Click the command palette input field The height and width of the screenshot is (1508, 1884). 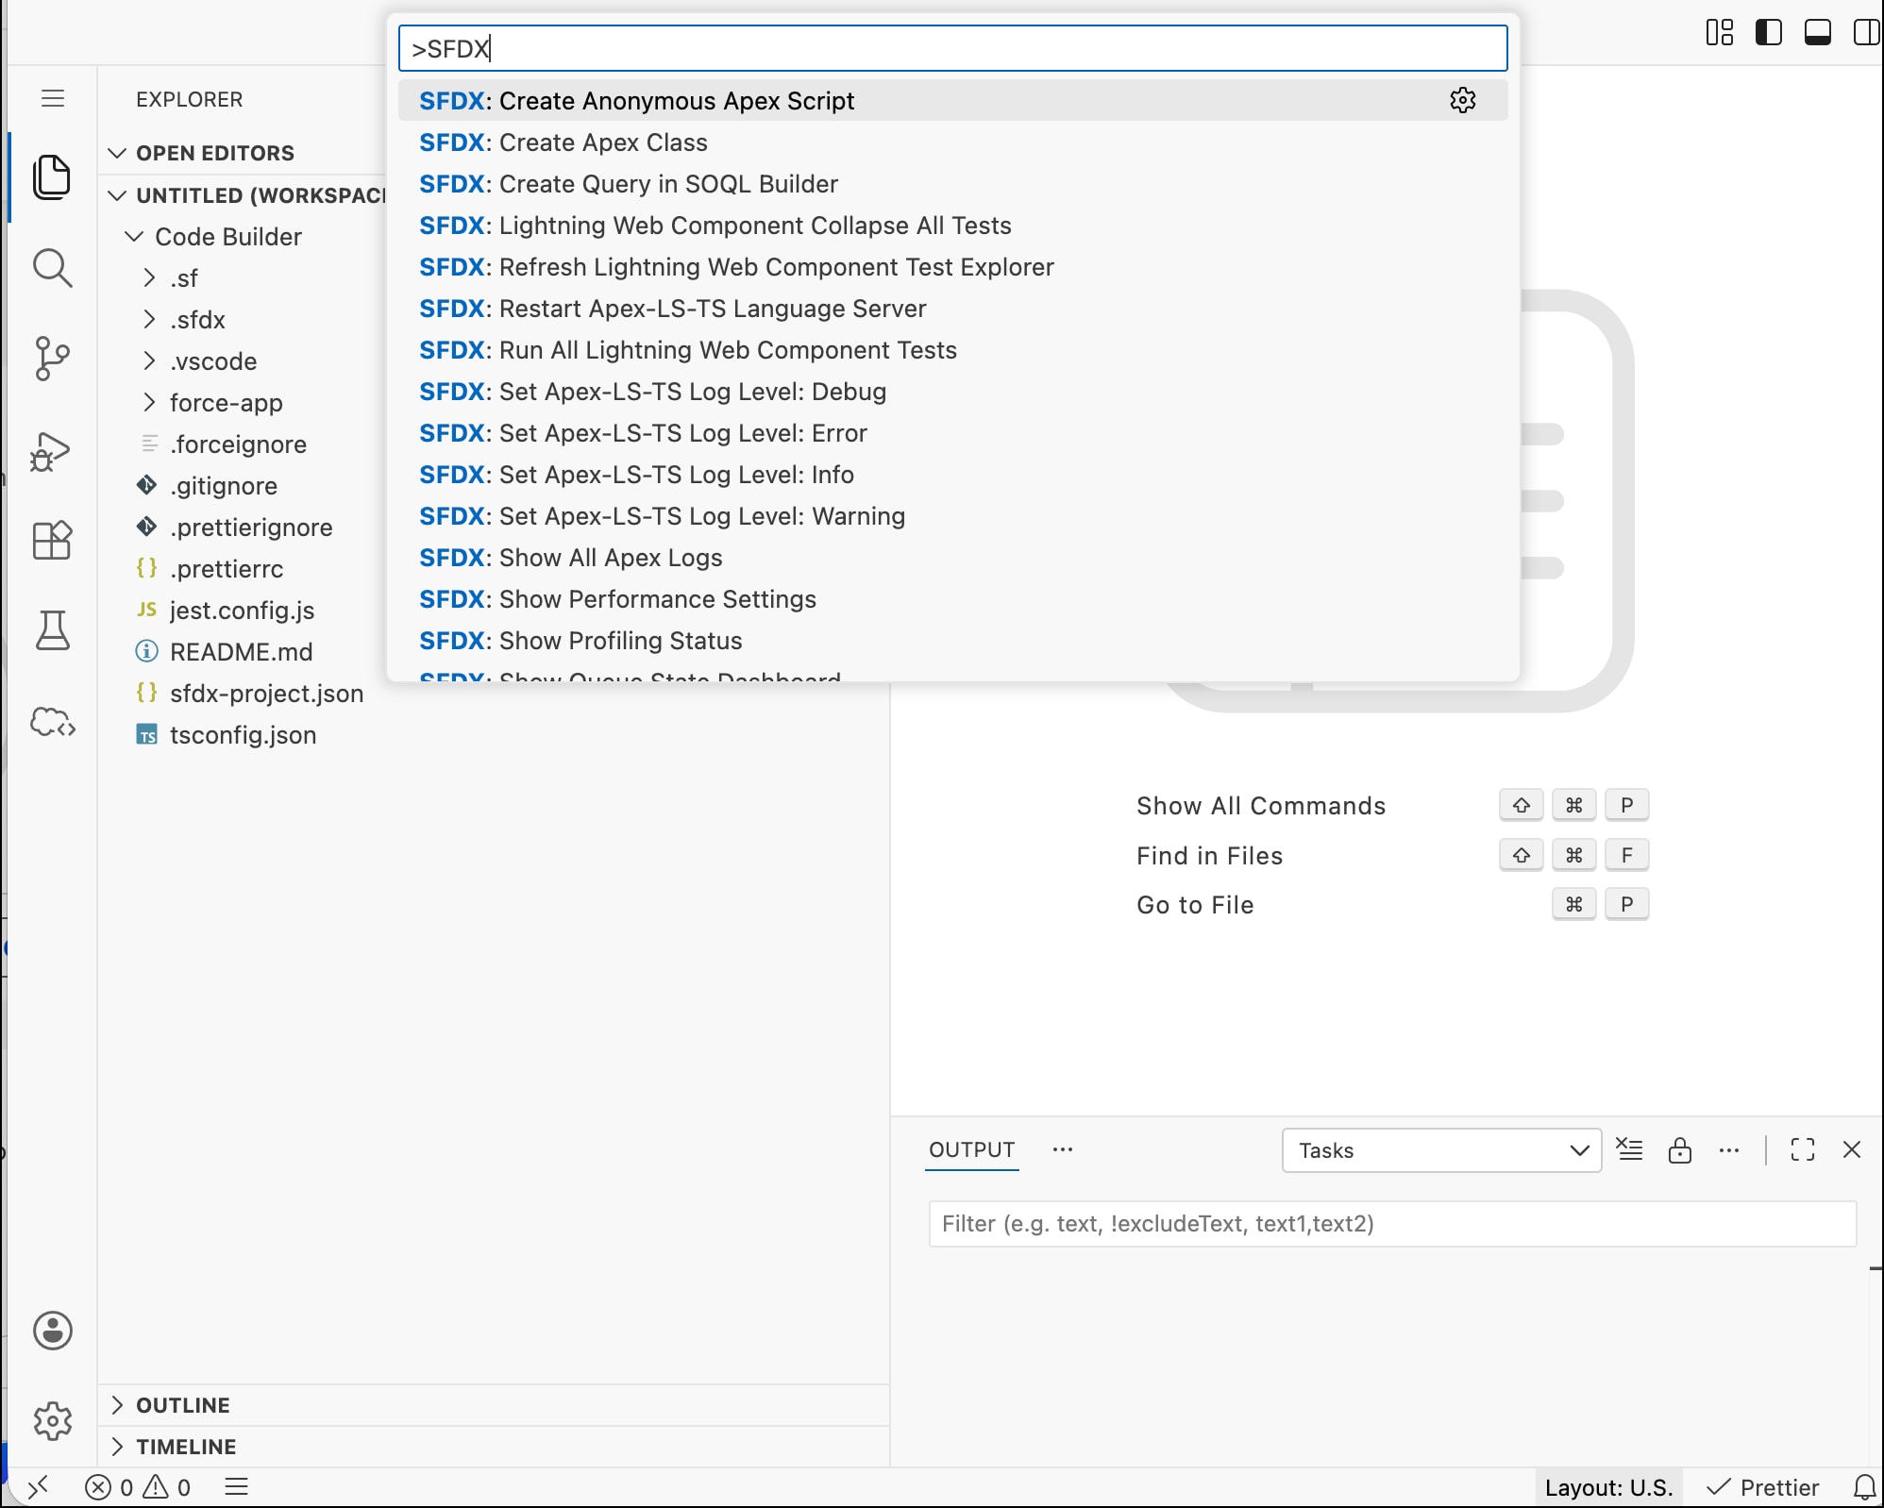[952, 48]
